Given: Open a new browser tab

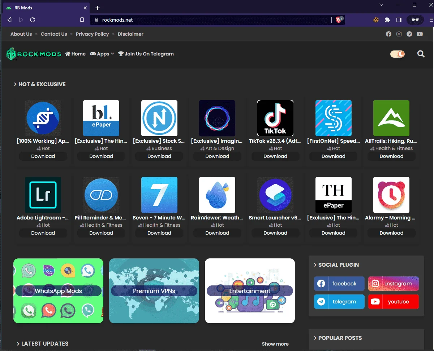Looking at the screenshot, I should [x=97, y=8].
